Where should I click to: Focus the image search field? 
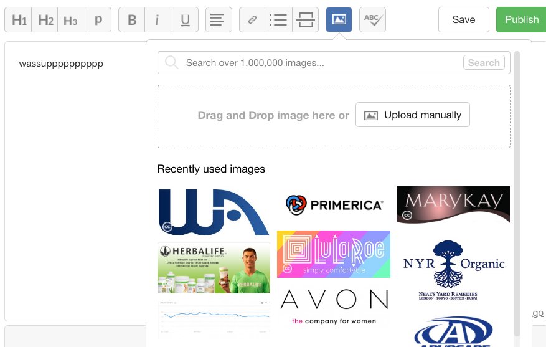pos(334,63)
